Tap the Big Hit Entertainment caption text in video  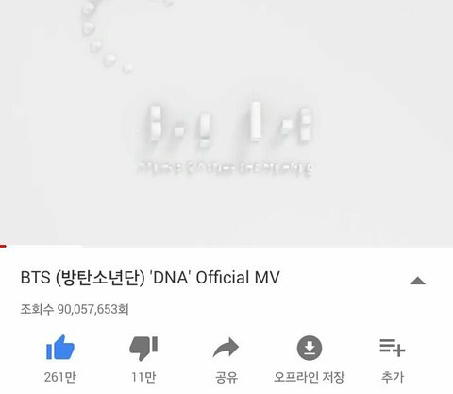pyautogui.click(x=226, y=168)
